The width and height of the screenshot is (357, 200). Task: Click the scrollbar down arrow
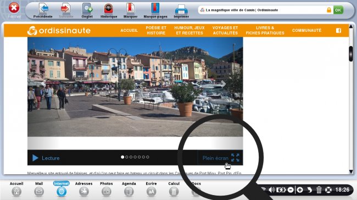pyautogui.click(x=351, y=172)
